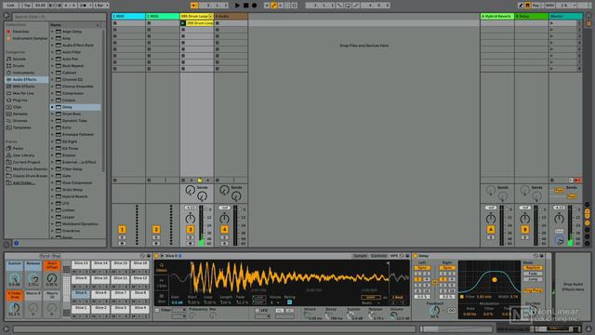The width and height of the screenshot is (595, 335).
Task: Open the Clips category
Action: pyautogui.click(x=17, y=107)
